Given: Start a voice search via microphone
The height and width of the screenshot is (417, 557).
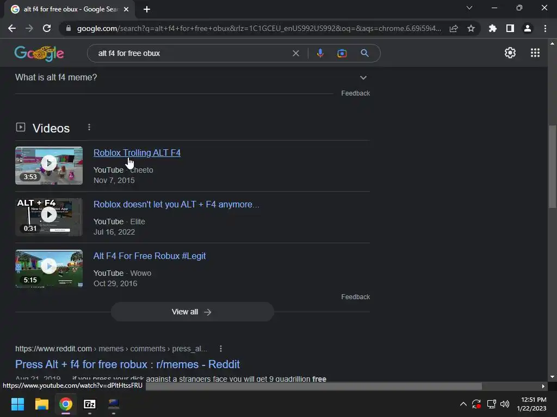Looking at the screenshot, I should click(320, 53).
